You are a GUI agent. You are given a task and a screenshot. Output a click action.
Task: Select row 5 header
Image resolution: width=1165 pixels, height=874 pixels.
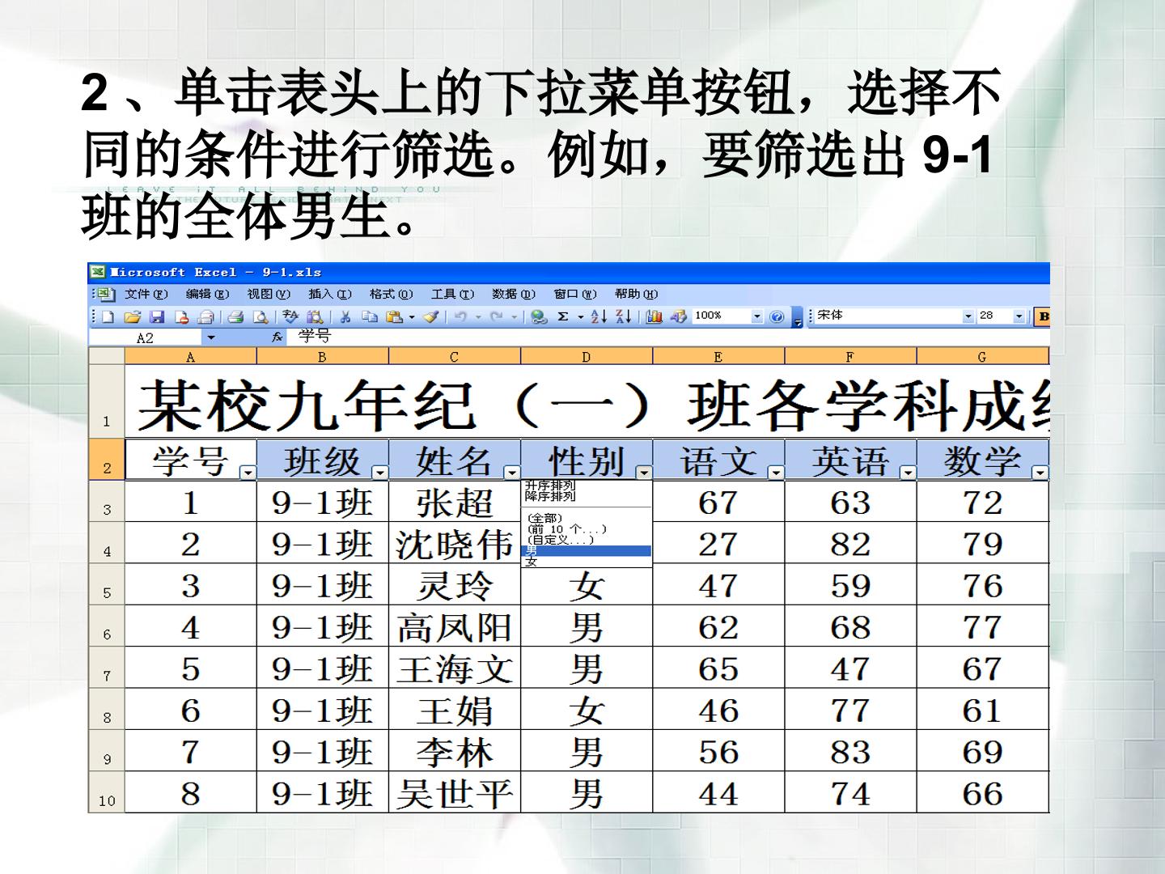[x=107, y=584]
